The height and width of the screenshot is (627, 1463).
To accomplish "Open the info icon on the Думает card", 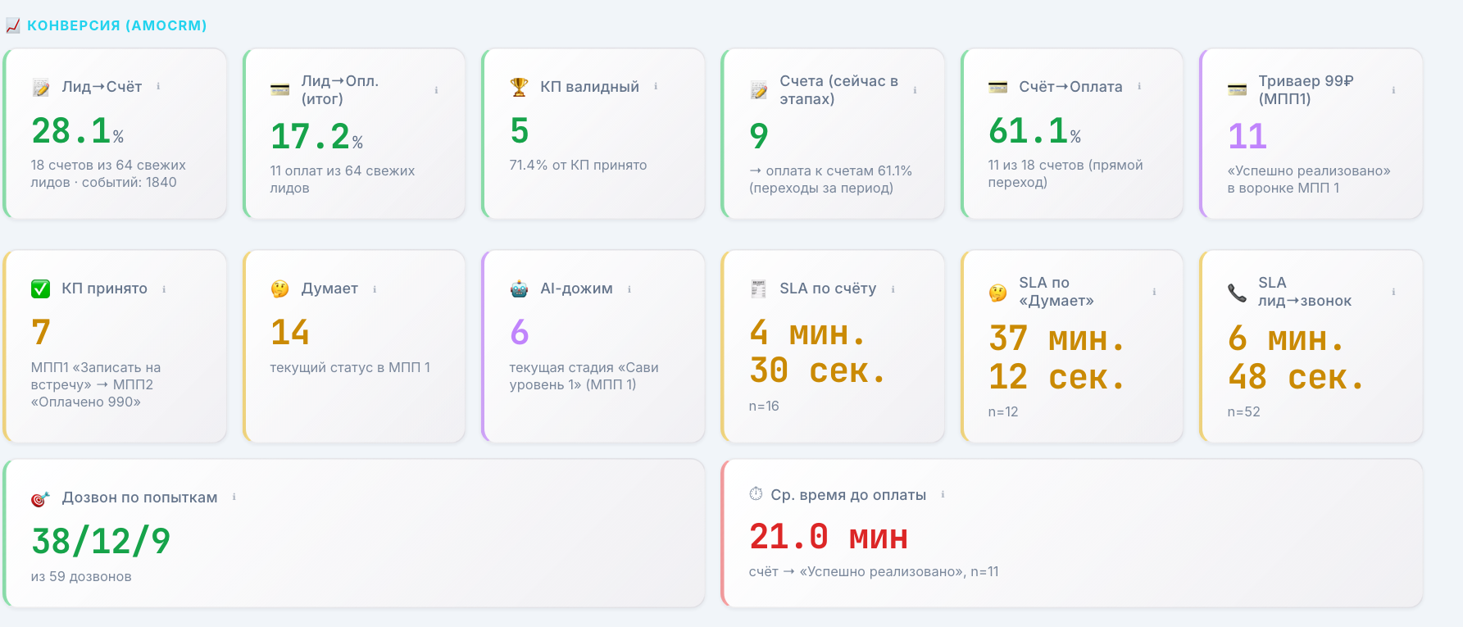I will [x=375, y=289].
